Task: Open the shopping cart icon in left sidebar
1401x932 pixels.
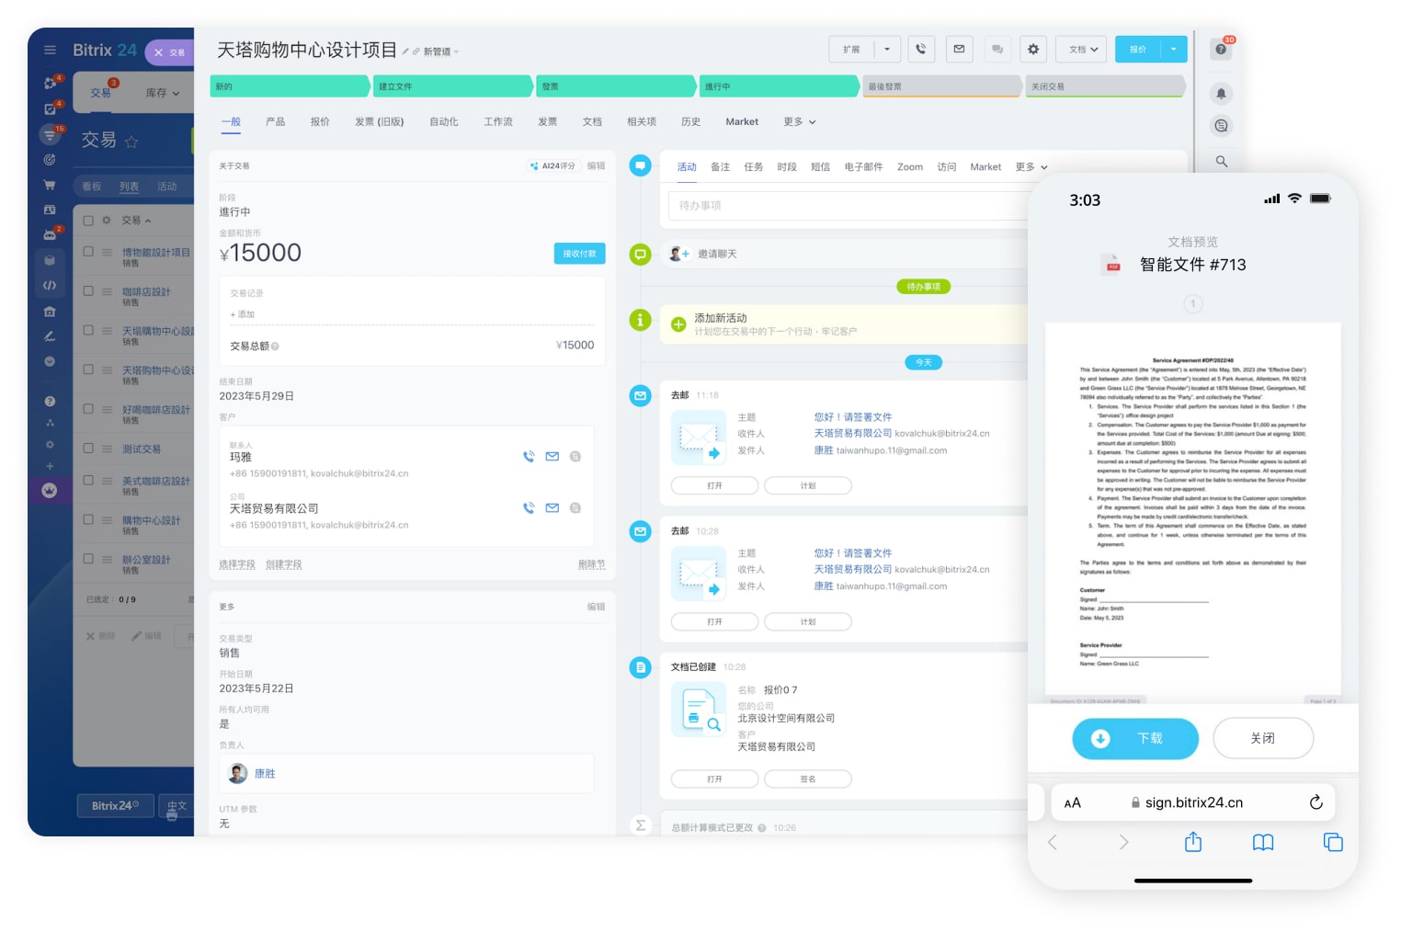Action: (x=50, y=185)
